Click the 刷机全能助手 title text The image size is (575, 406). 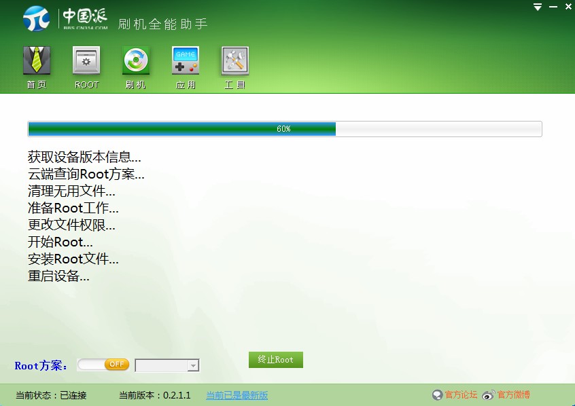163,24
